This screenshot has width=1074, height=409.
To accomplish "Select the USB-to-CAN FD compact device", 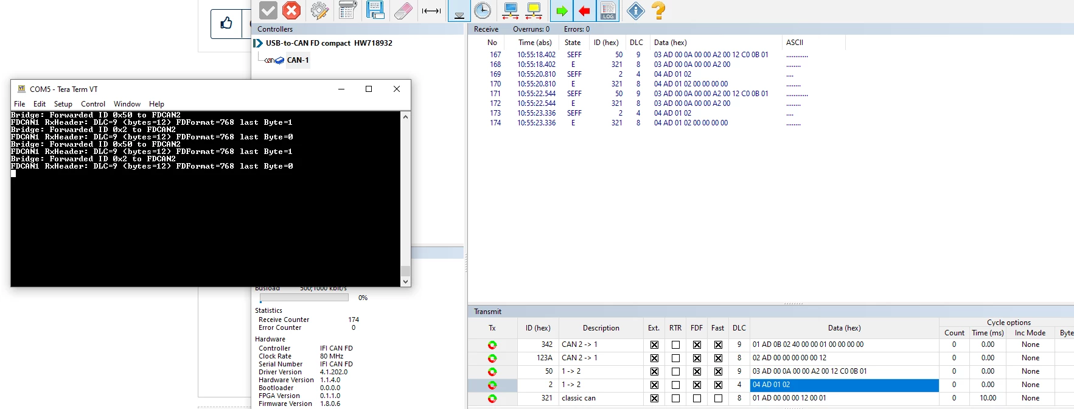I will click(329, 43).
